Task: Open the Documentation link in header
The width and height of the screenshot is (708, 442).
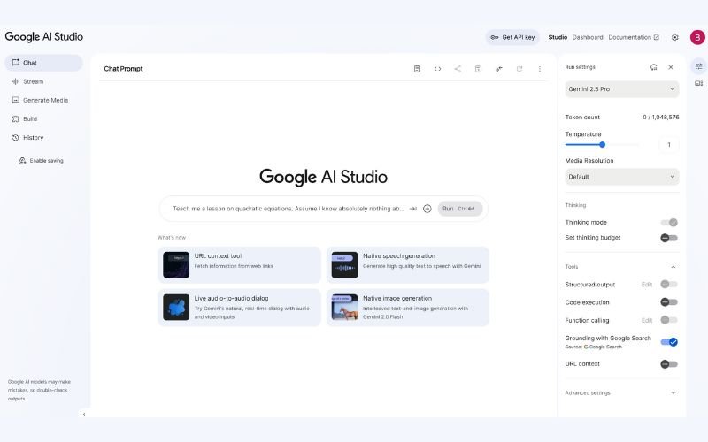Action: point(634,37)
